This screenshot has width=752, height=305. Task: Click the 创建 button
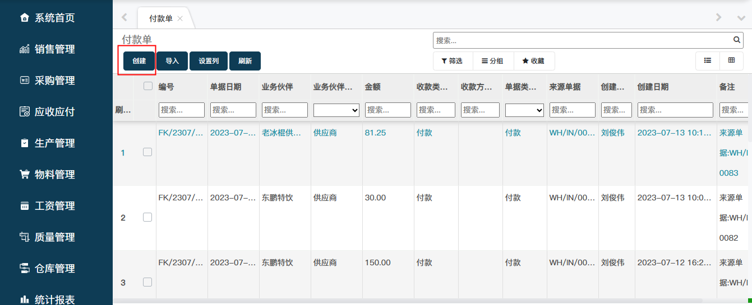pyautogui.click(x=139, y=61)
